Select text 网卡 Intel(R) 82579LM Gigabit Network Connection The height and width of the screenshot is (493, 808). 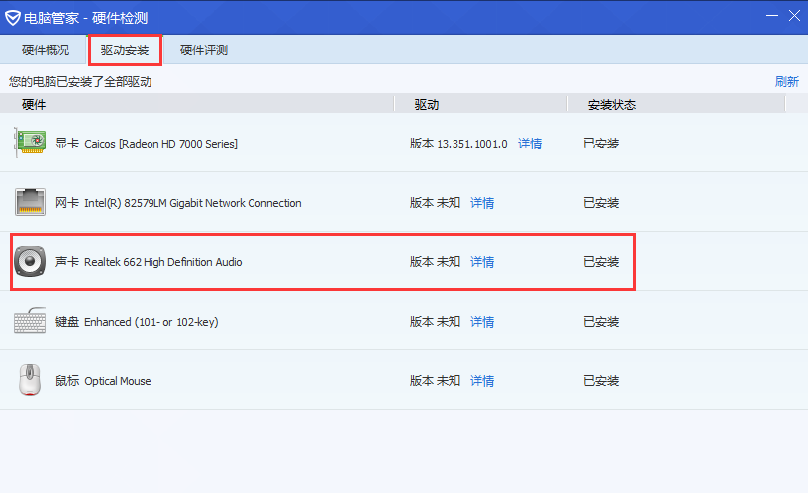(178, 203)
